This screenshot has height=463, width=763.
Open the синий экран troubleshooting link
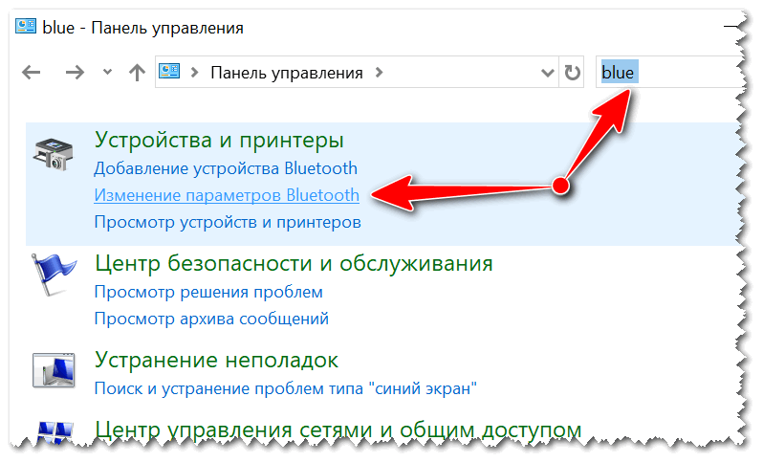point(285,389)
